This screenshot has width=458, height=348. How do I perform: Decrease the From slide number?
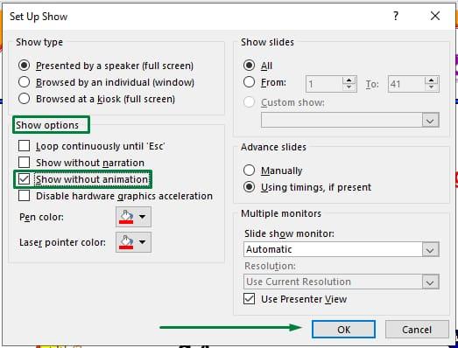click(349, 87)
